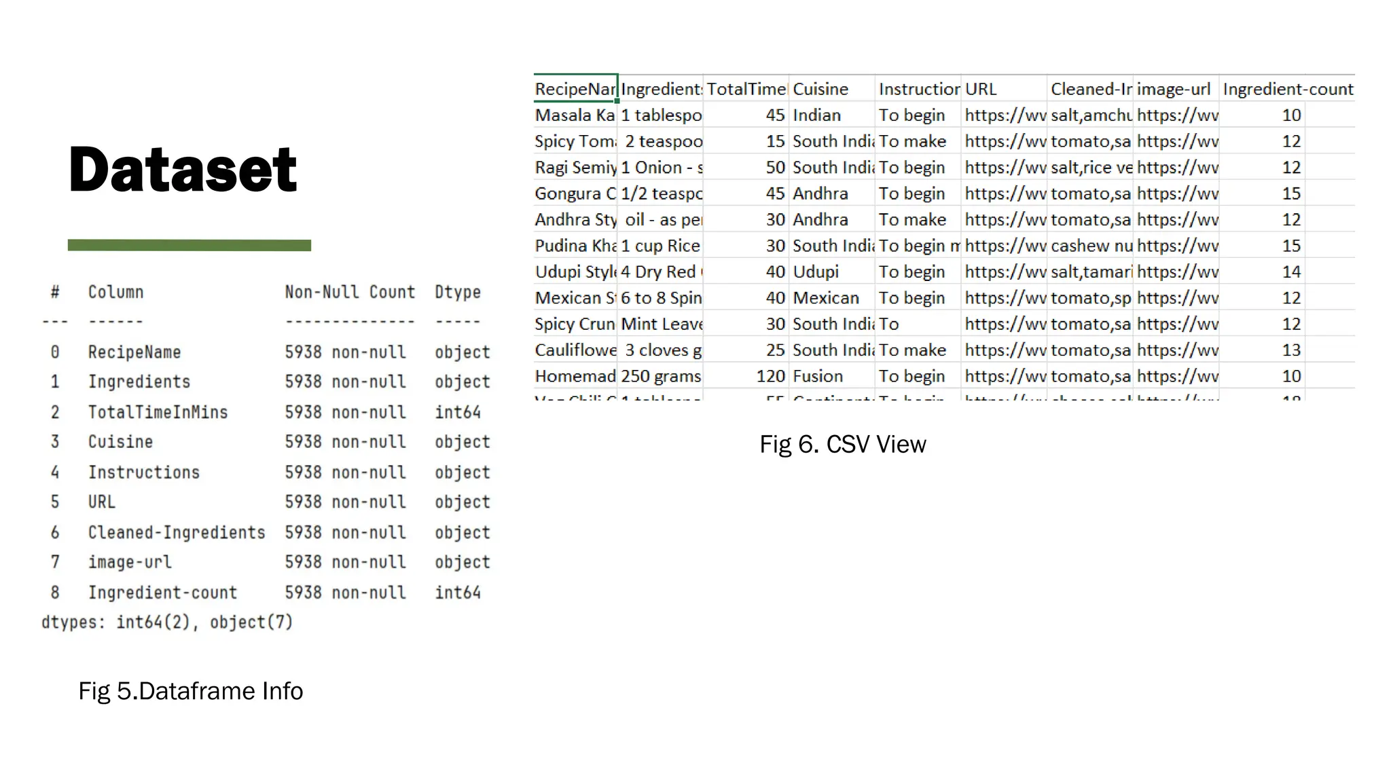
Task: Click the Homemad recipe cell
Action: coord(575,376)
